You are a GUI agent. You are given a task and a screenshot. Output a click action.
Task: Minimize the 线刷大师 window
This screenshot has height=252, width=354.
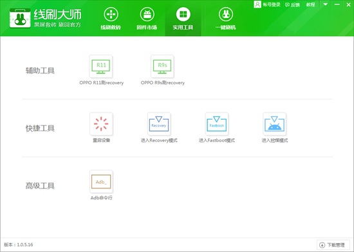click(337, 4)
